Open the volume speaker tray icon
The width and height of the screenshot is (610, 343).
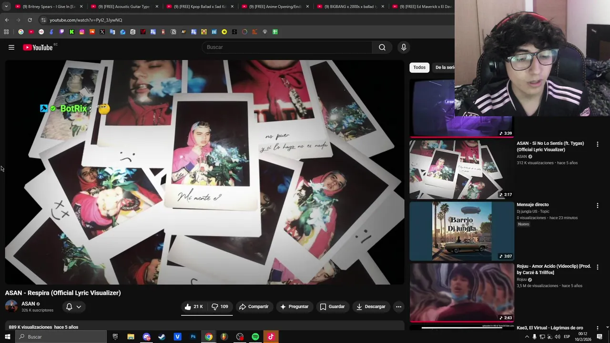click(x=557, y=337)
